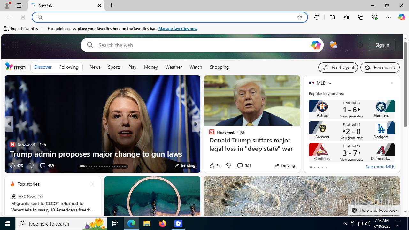
Task: Launch Firefox from taskbar
Action: [x=163, y=224]
